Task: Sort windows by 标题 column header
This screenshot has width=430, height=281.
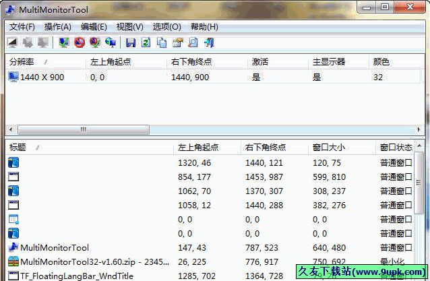Action: pyautogui.click(x=90, y=148)
